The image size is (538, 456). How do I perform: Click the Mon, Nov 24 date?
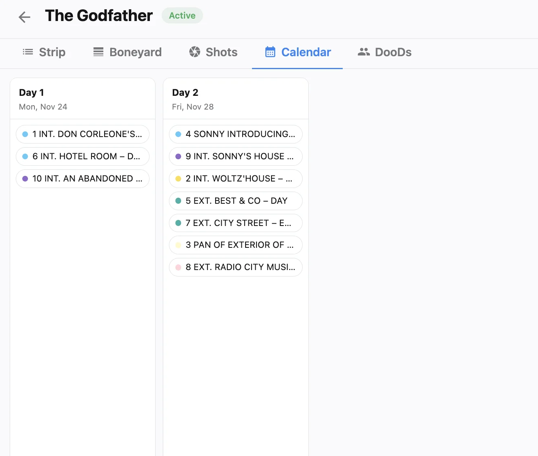click(x=43, y=107)
